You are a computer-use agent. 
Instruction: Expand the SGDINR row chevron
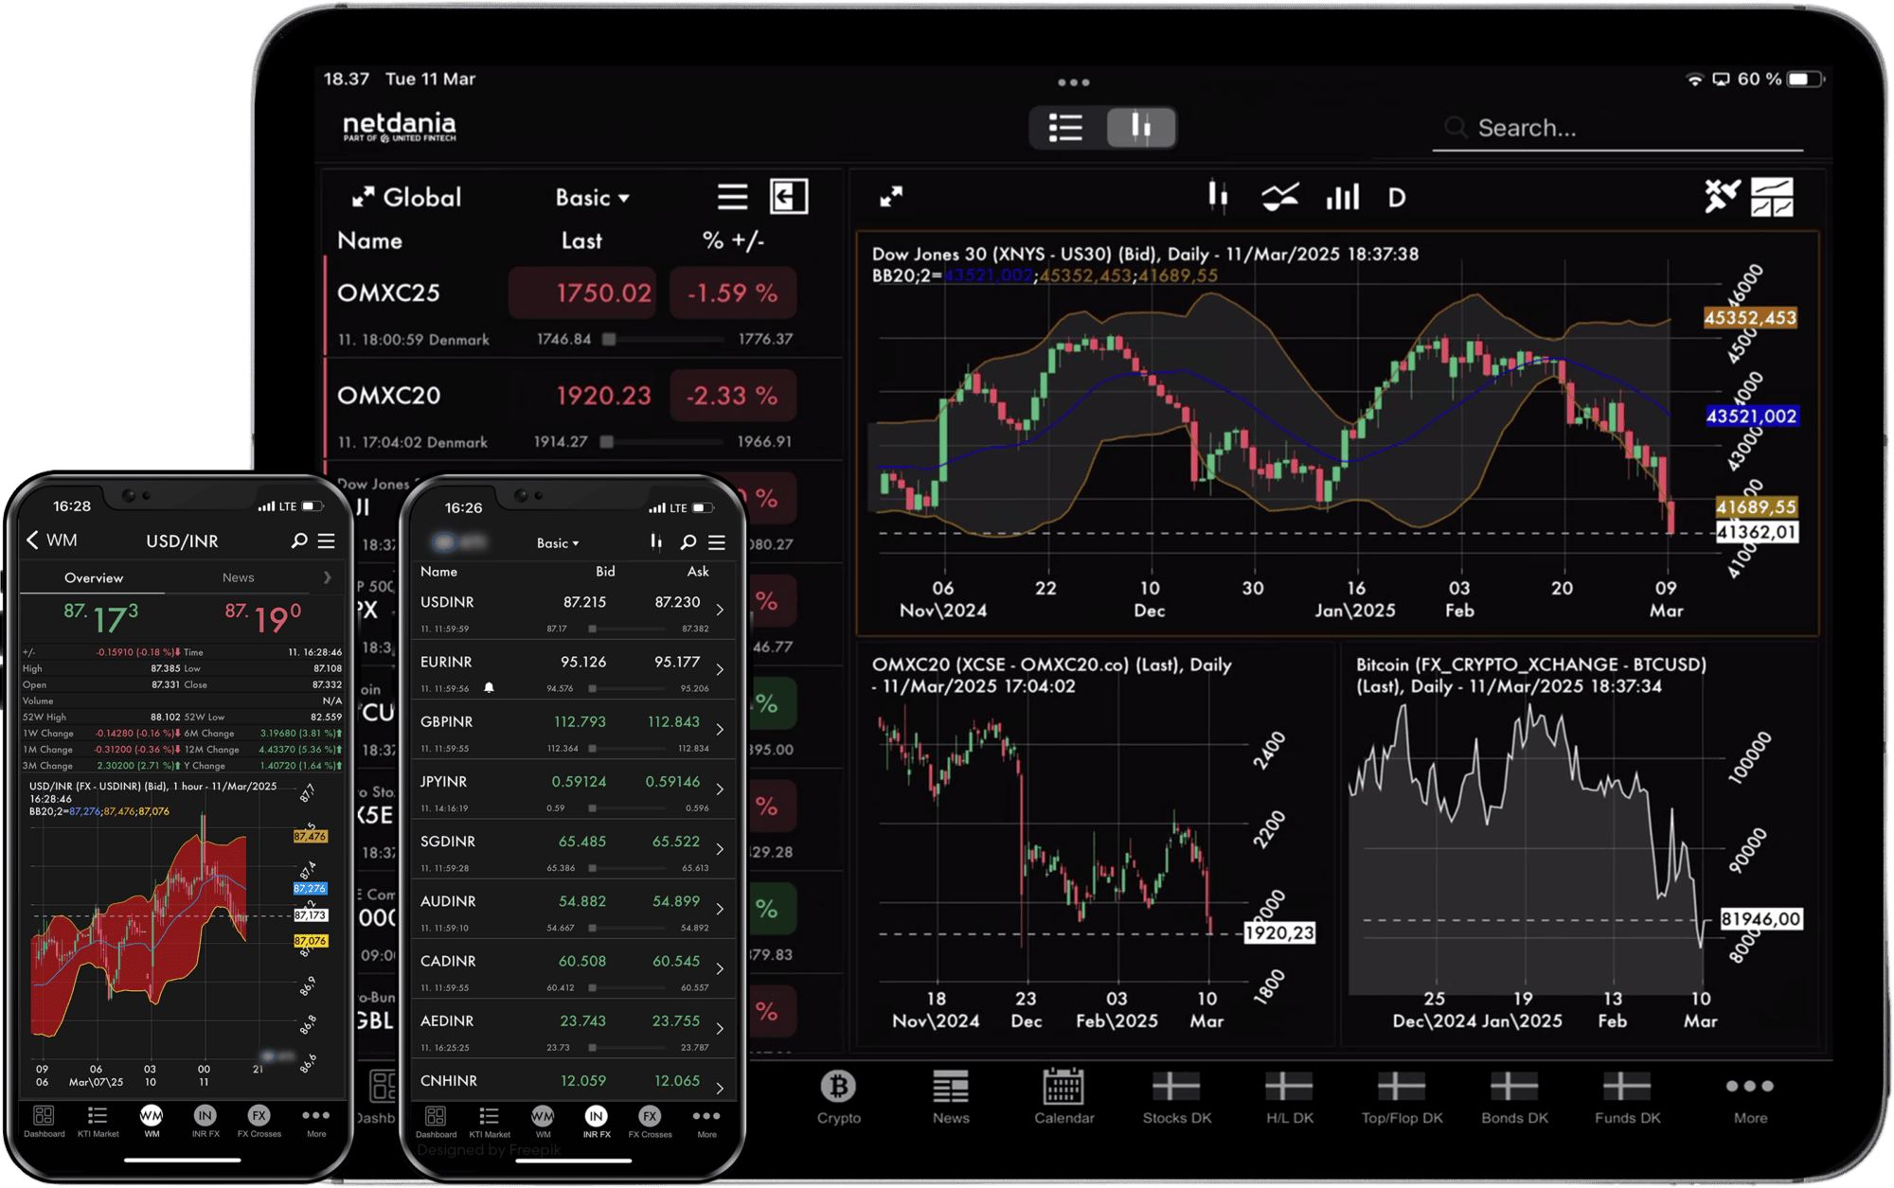coord(721,849)
